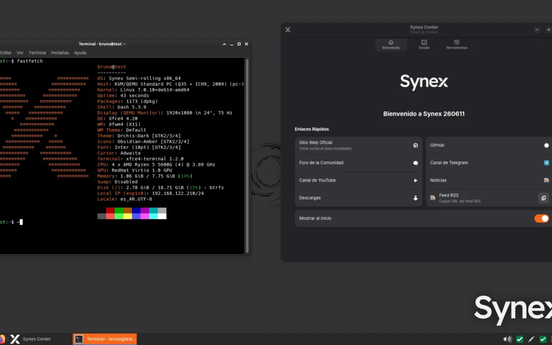552x345 pixels.
Task: Click the GitHub icon in the GitHub row
Action: coord(546,145)
